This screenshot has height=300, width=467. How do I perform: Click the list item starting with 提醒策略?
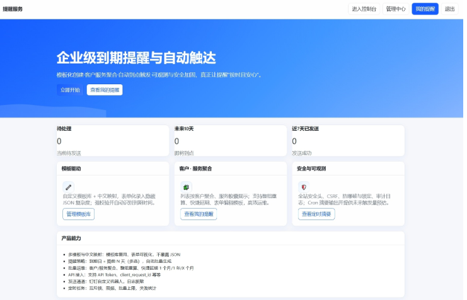(x=120, y=261)
